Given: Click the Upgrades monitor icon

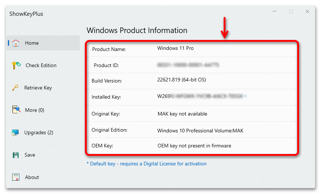Looking at the screenshot, I should click(x=15, y=132).
